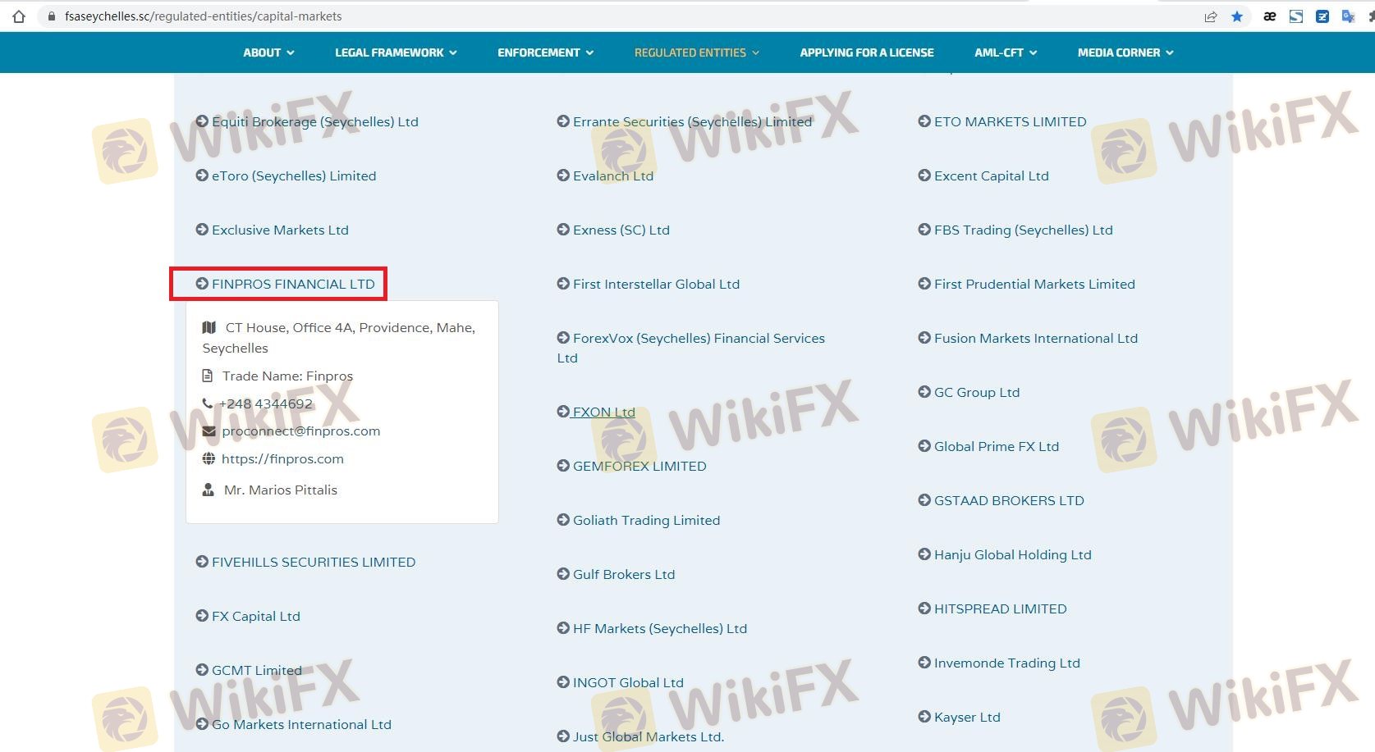Open the LEGAL FRAMEWORK dropdown

396,52
